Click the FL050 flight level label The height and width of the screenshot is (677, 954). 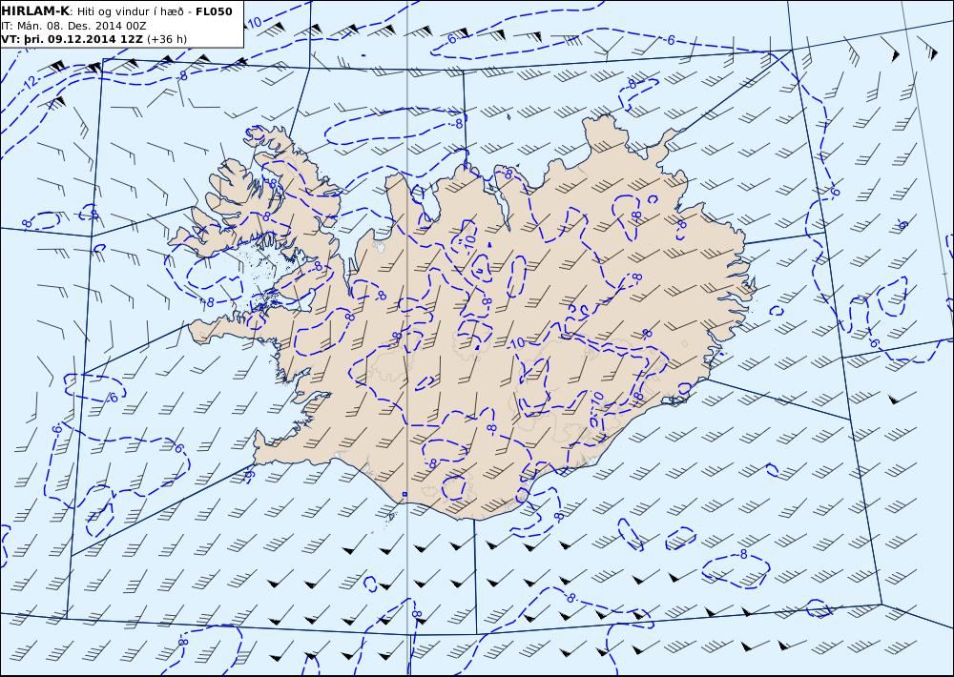click(x=214, y=11)
